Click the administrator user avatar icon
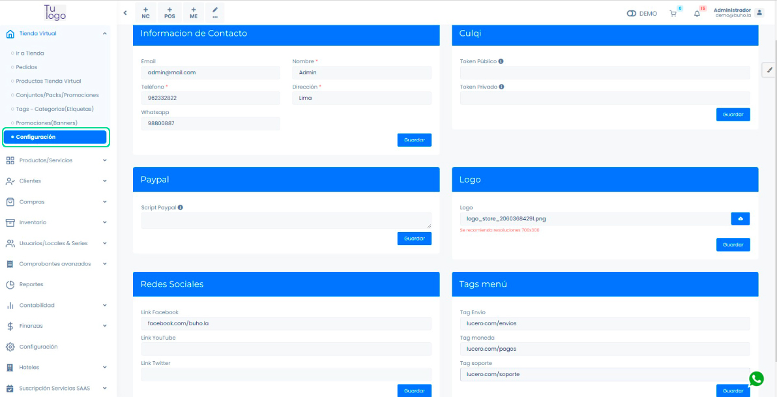Viewport: 777px width, 397px height. (x=759, y=12)
